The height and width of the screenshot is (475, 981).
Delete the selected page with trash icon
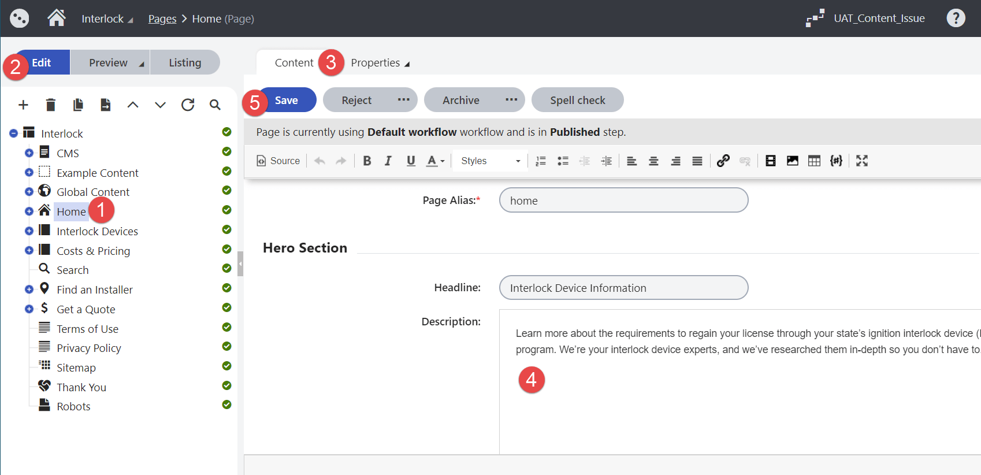coord(51,105)
